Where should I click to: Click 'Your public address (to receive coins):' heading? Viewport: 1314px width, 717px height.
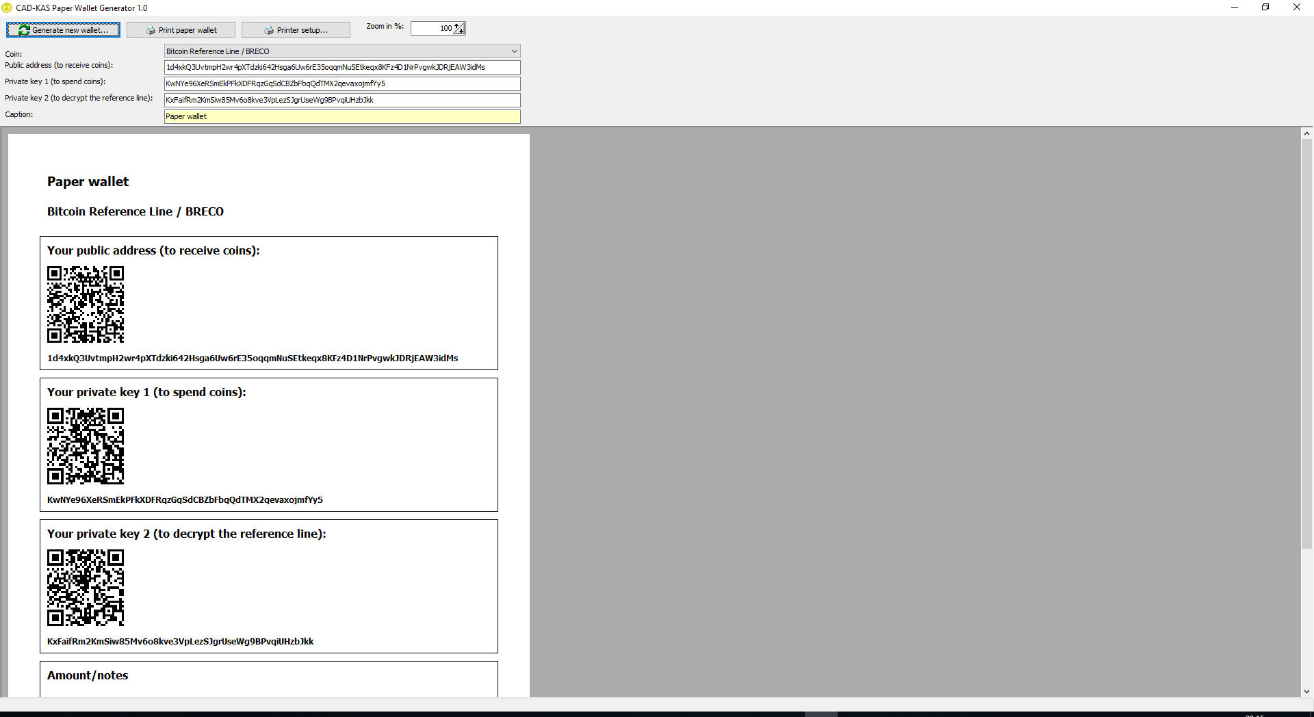click(x=153, y=250)
